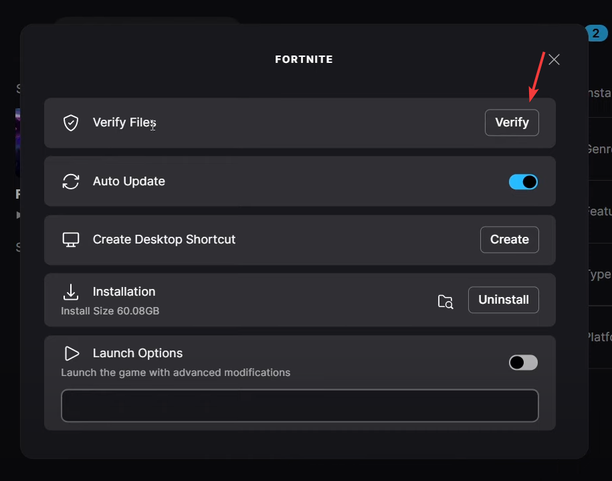The height and width of the screenshot is (481, 612).
Task: Click the blue number 2 badge
Action: coord(595,33)
